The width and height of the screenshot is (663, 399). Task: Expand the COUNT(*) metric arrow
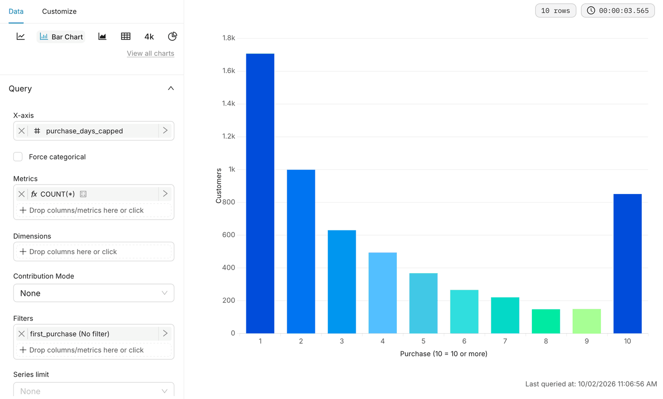coord(165,194)
